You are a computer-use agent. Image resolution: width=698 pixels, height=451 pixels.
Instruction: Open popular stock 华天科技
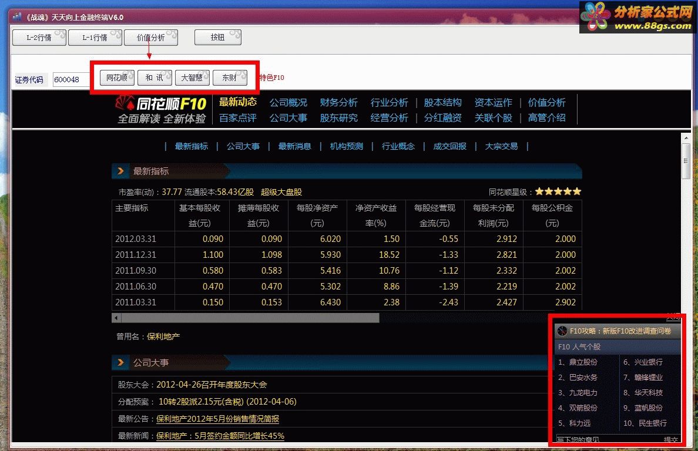point(649,393)
